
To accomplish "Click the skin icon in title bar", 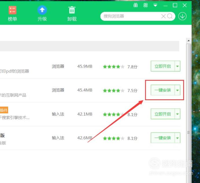I will click(x=146, y=5).
